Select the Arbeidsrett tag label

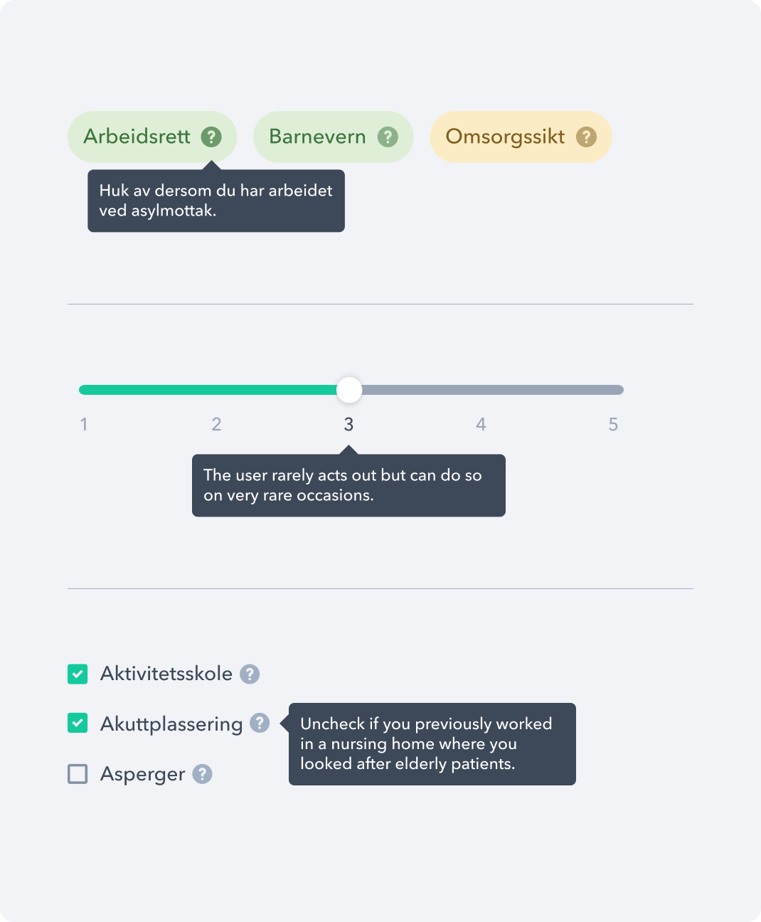coord(137,137)
